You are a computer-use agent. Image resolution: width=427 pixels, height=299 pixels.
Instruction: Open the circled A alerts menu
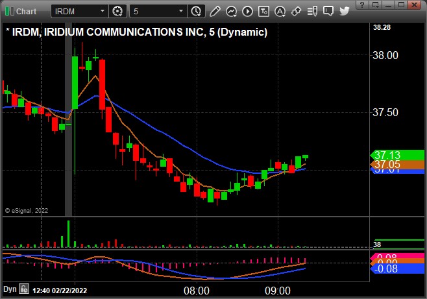[280, 12]
